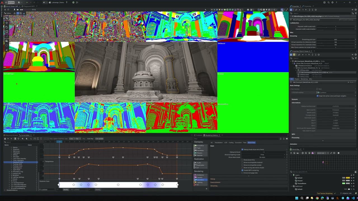358x201 pixels.
Task: Toggle visibility of the ThroneRoom layer
Action: pyautogui.click(x=354, y=183)
